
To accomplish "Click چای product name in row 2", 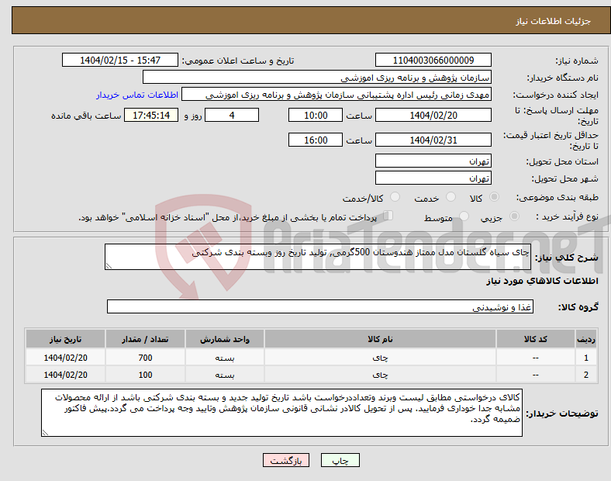I will pyautogui.click(x=380, y=375).
